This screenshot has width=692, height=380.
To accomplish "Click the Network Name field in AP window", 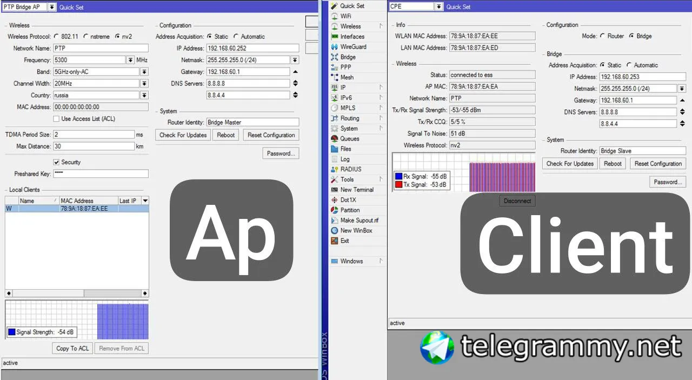I will tap(100, 49).
